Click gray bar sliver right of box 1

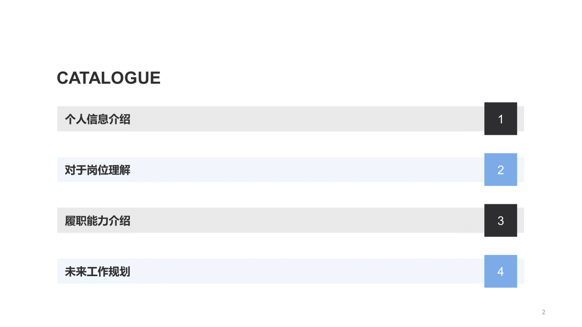click(x=521, y=119)
